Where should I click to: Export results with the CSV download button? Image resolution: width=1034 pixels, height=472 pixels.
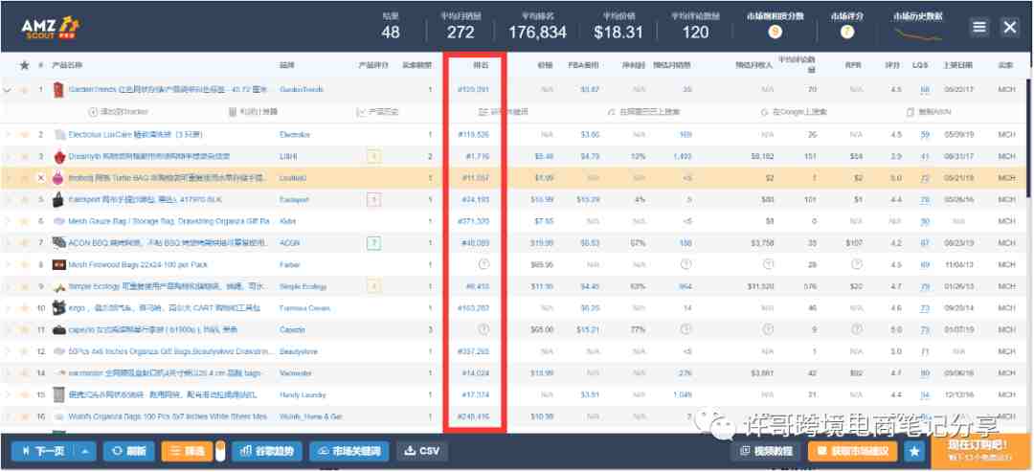pos(422,452)
